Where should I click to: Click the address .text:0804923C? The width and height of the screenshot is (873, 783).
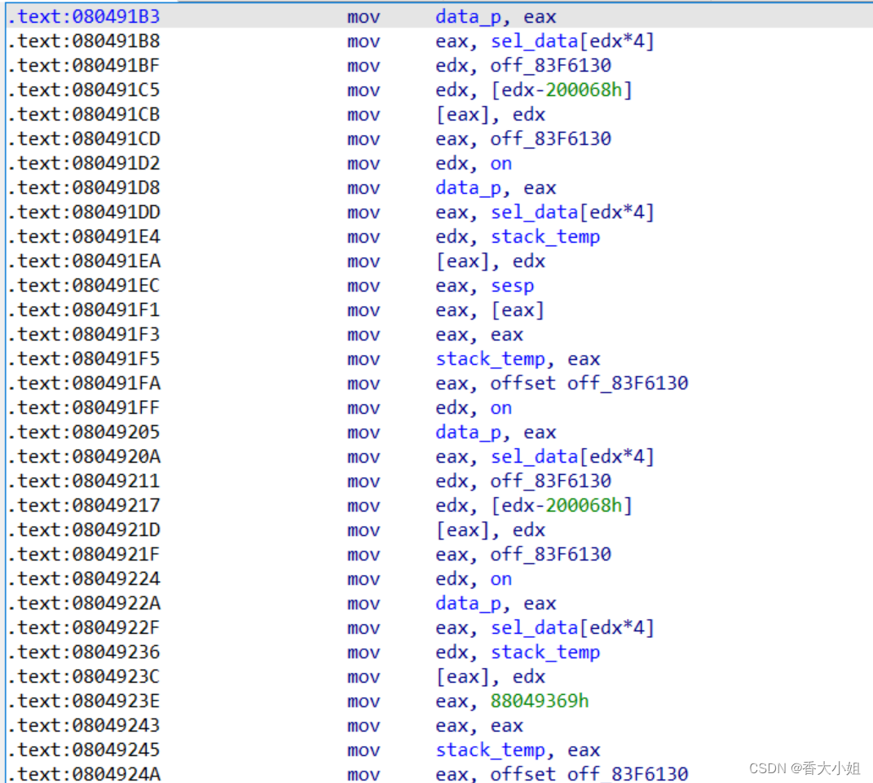click(84, 677)
